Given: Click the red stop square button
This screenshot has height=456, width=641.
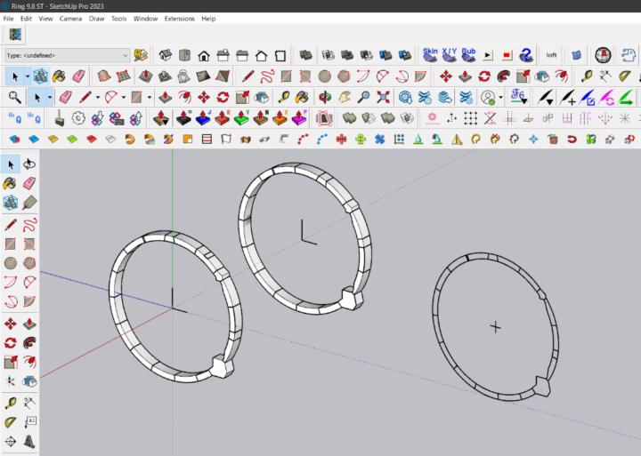Looking at the screenshot, I should click(507, 55).
